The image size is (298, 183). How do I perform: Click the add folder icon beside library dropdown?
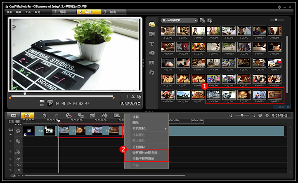pyautogui.click(x=202, y=20)
